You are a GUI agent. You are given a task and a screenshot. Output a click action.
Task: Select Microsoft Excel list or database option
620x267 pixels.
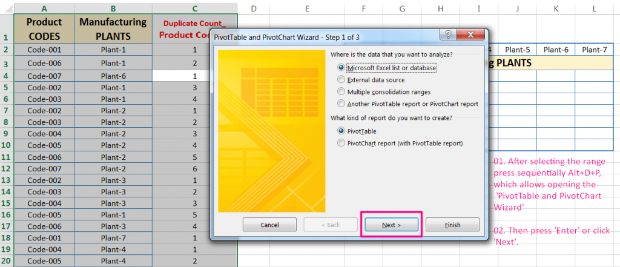tap(342, 68)
